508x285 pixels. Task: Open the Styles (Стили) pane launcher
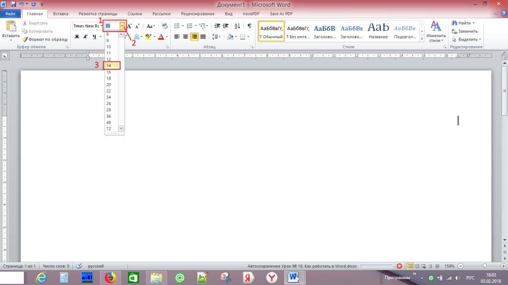pos(445,47)
